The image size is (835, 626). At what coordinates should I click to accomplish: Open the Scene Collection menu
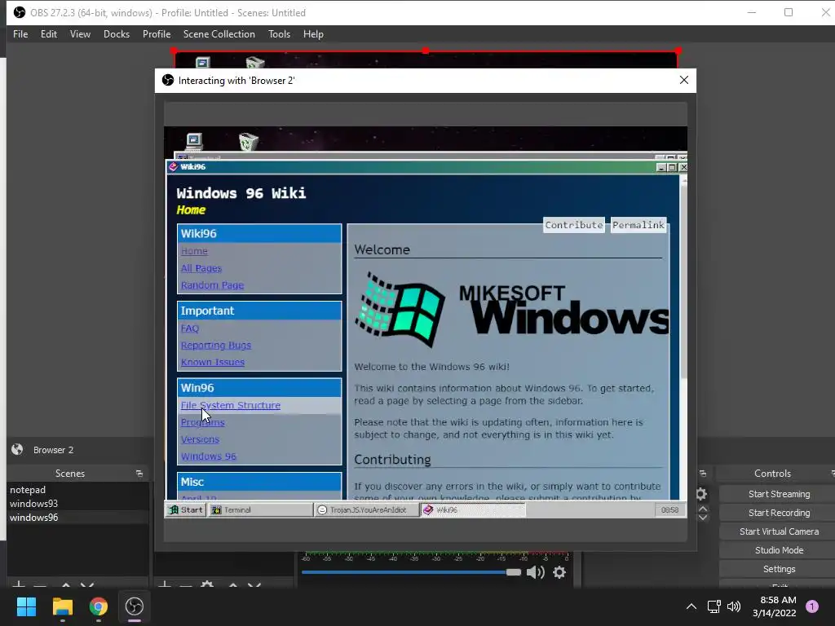(219, 34)
